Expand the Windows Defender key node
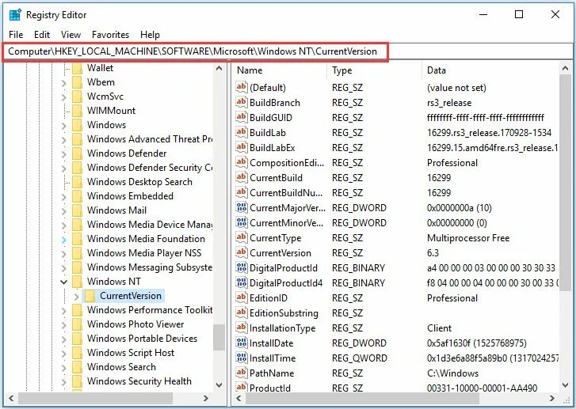 [x=64, y=153]
